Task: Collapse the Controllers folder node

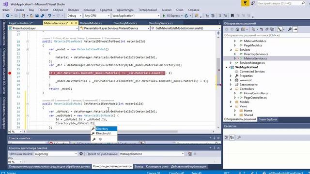Action: pyautogui.click(x=231, y=89)
